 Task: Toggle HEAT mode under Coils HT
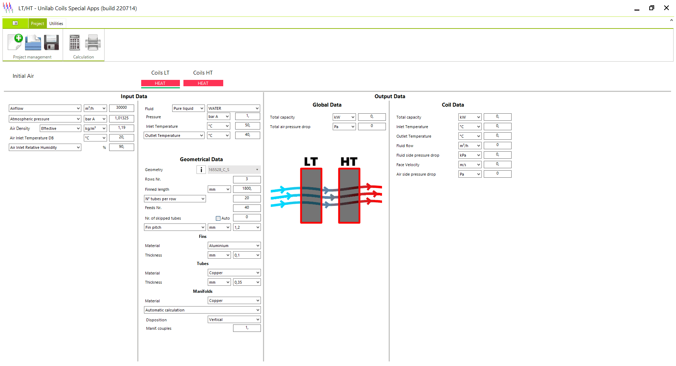point(203,83)
